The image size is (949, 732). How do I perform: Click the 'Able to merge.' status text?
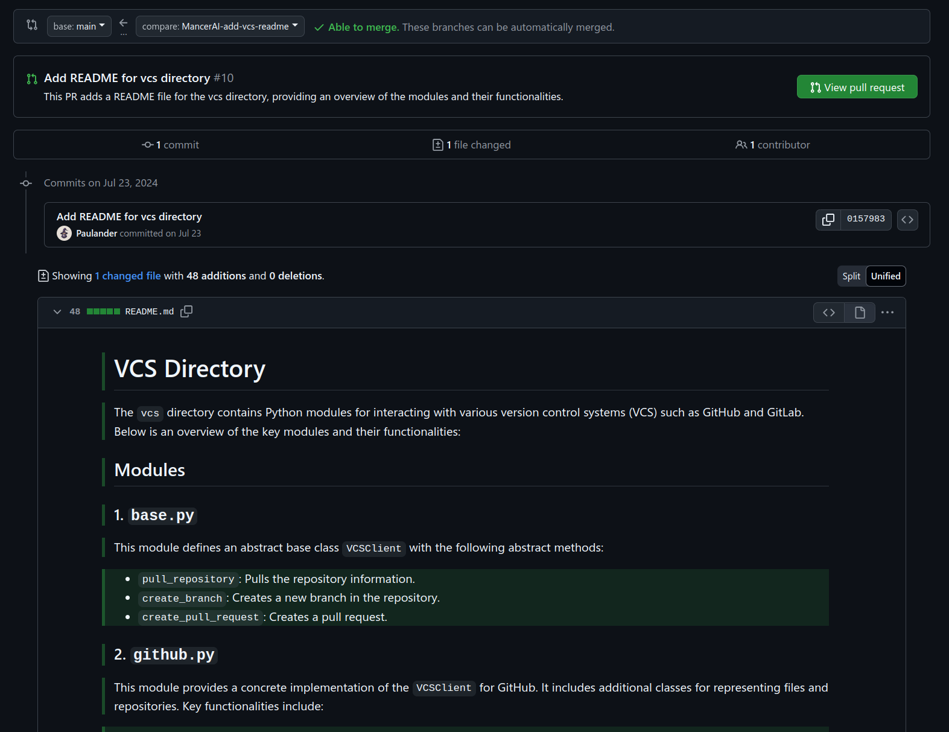coord(363,27)
